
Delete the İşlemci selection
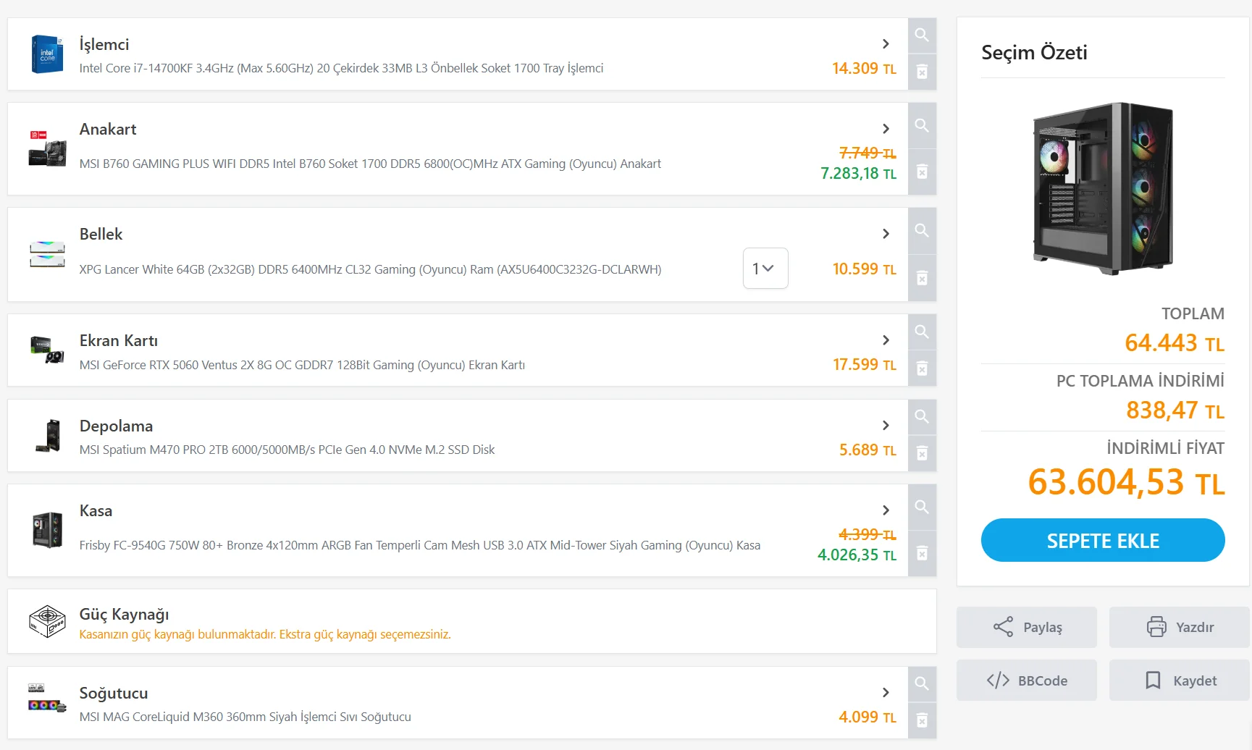922,72
